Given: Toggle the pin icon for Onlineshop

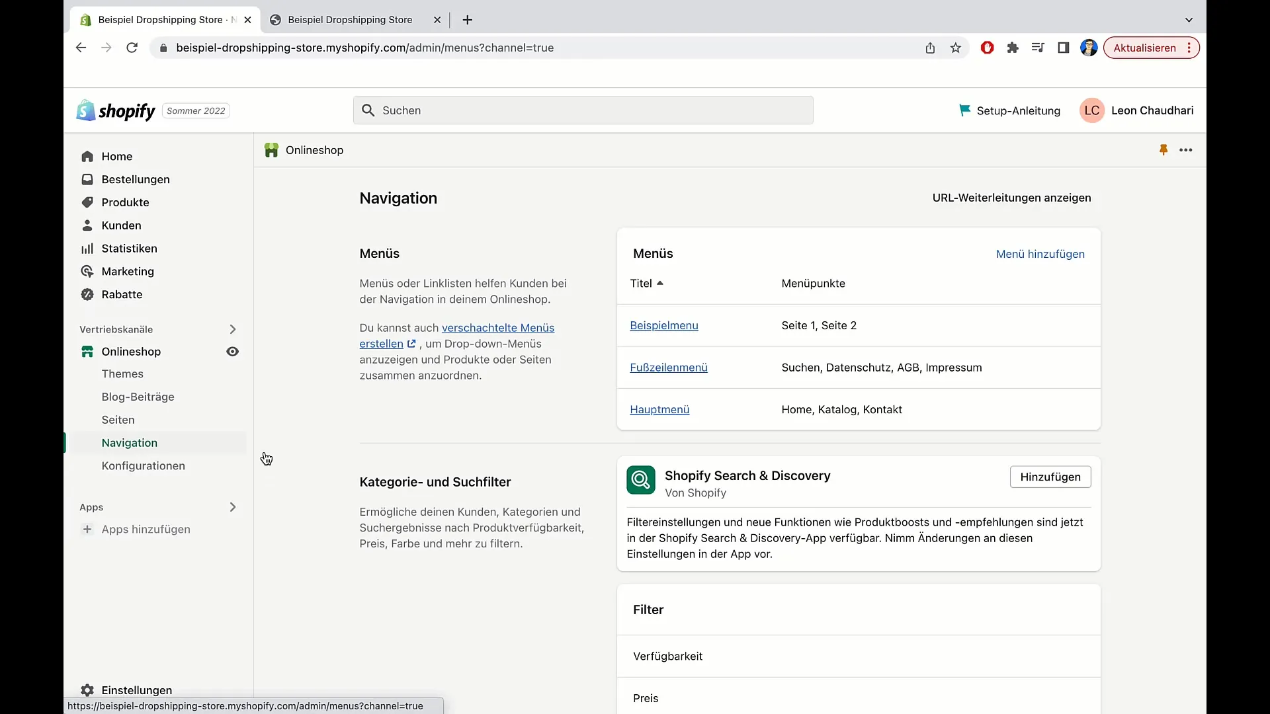Looking at the screenshot, I should click(x=1163, y=149).
